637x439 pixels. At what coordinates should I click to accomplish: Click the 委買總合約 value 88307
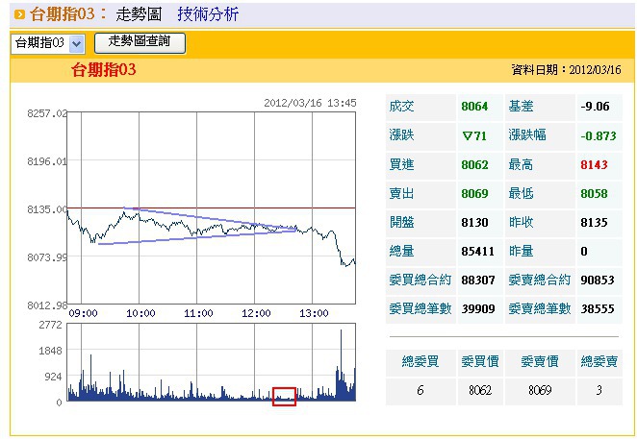[x=477, y=280]
